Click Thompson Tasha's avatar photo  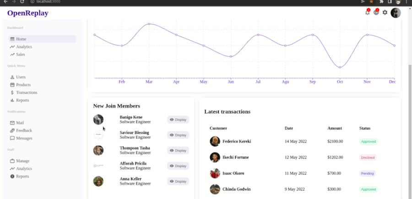point(98,150)
